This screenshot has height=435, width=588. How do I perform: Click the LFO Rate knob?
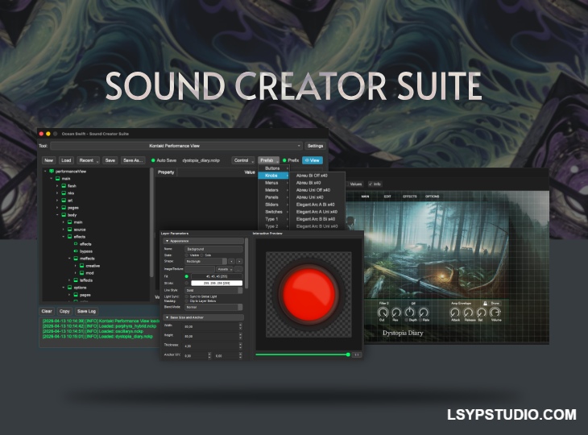pyautogui.click(x=424, y=312)
